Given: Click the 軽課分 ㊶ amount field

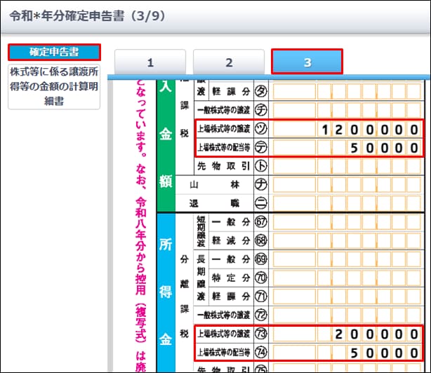Looking at the screenshot, I should [x=347, y=297].
